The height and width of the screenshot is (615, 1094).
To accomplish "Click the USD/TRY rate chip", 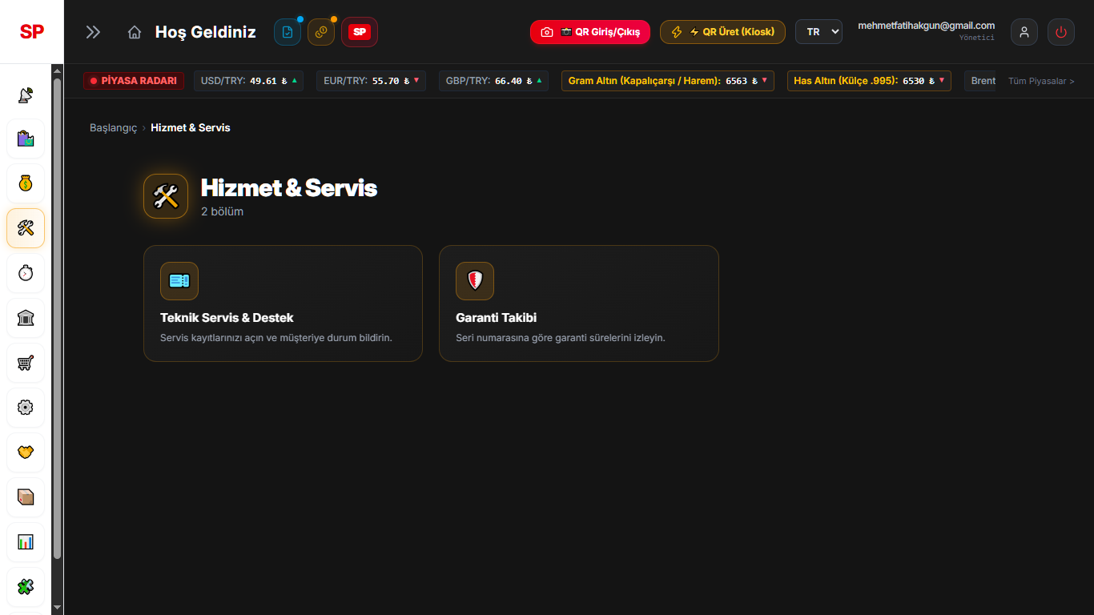I will point(248,81).
